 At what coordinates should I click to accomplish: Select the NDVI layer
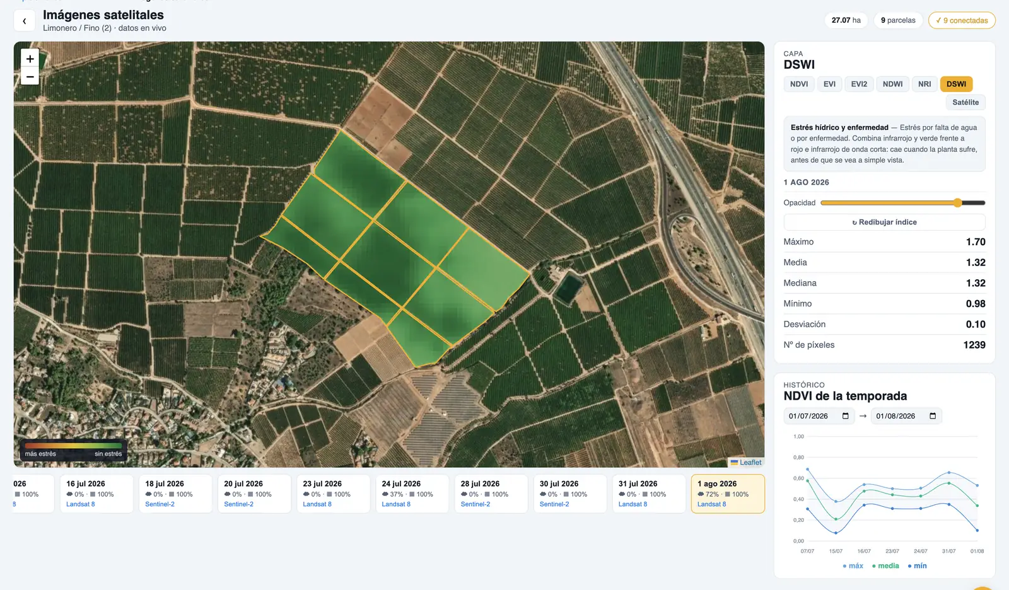[x=799, y=84]
